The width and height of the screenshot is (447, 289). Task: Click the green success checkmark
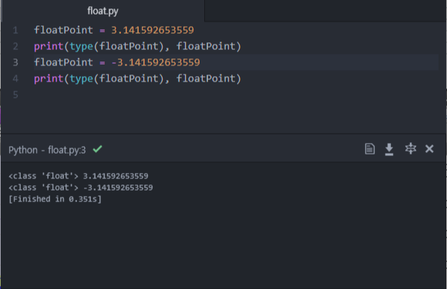(98, 149)
